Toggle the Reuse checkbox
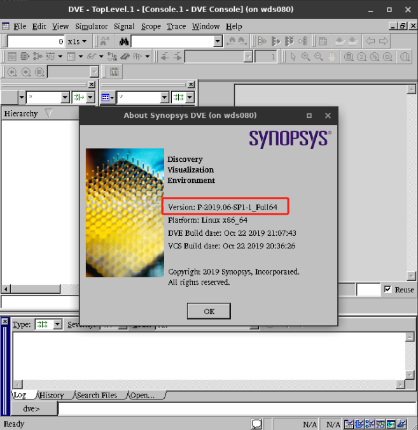The width and height of the screenshot is (418, 430). point(388,290)
